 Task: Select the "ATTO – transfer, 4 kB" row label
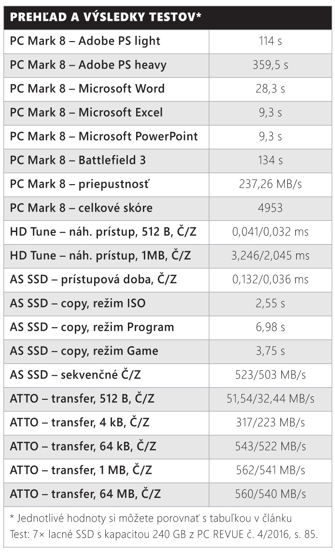[80, 422]
